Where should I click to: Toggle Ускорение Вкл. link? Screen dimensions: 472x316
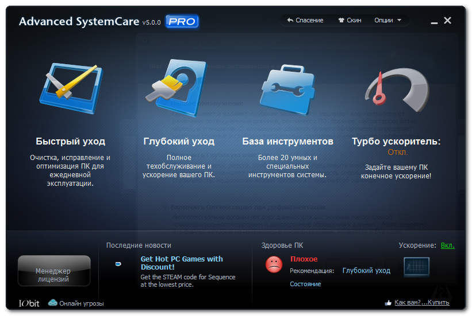coord(448,245)
